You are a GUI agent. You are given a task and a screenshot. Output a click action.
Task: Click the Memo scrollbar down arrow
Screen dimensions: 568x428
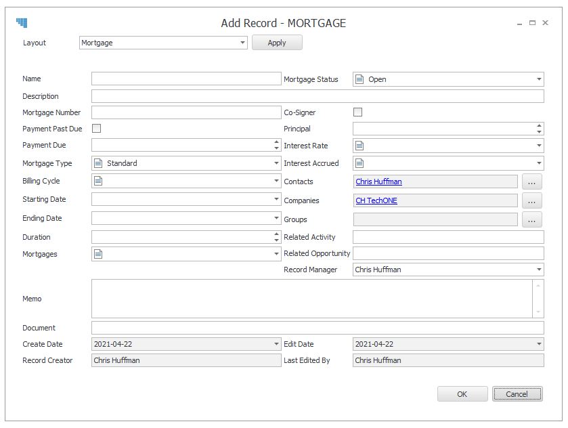538,312
